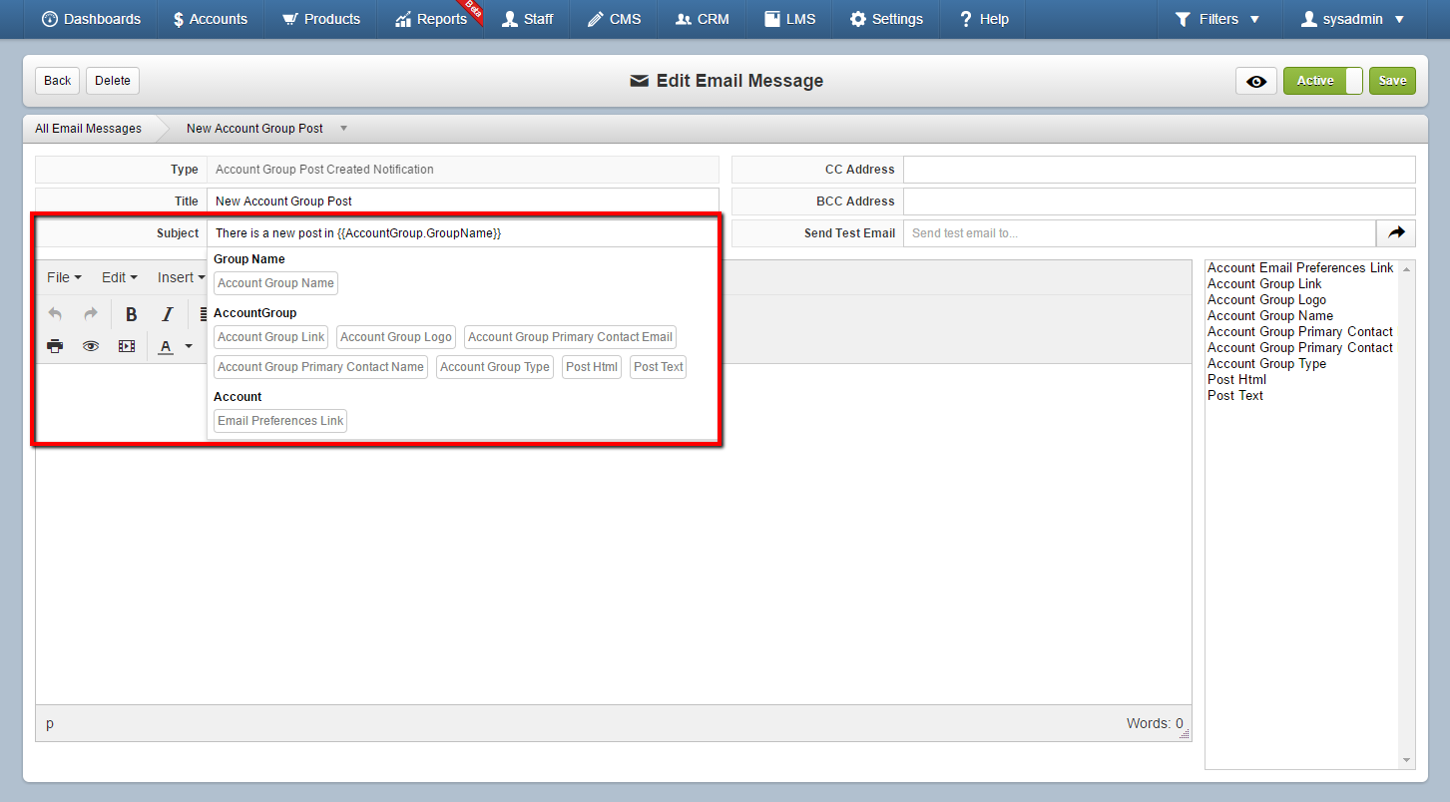The height and width of the screenshot is (802, 1450).
Task: Click the Insert media film icon
Action: pyautogui.click(x=127, y=346)
